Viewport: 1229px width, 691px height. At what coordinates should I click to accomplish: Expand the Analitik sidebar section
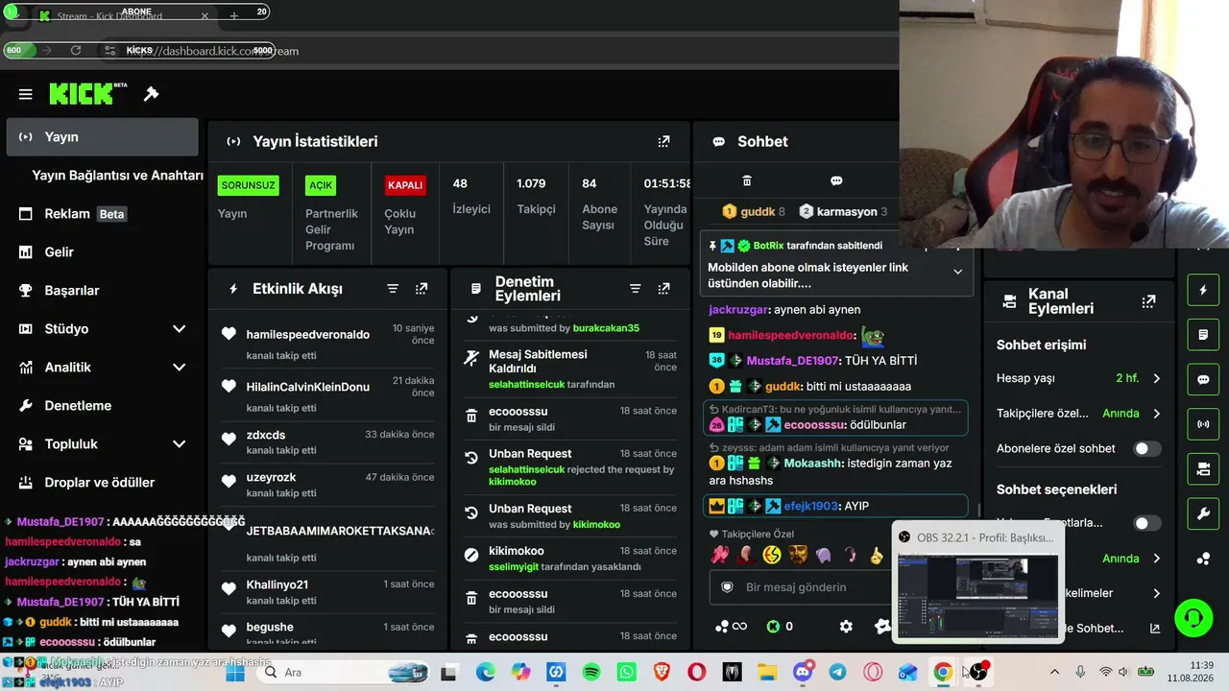[x=179, y=368]
